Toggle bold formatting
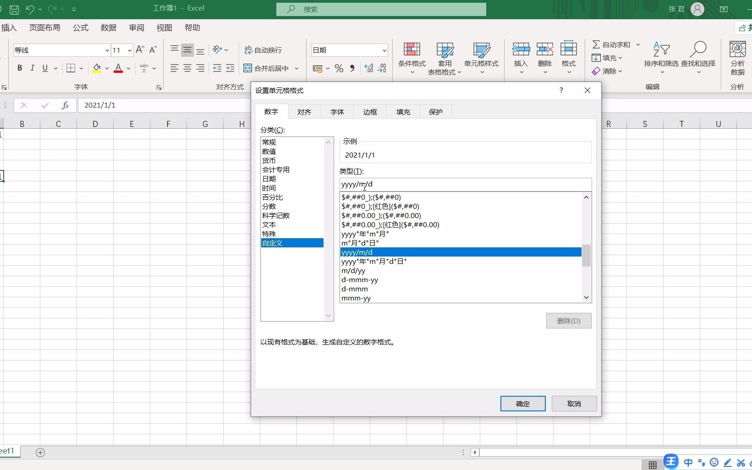 pos(19,68)
